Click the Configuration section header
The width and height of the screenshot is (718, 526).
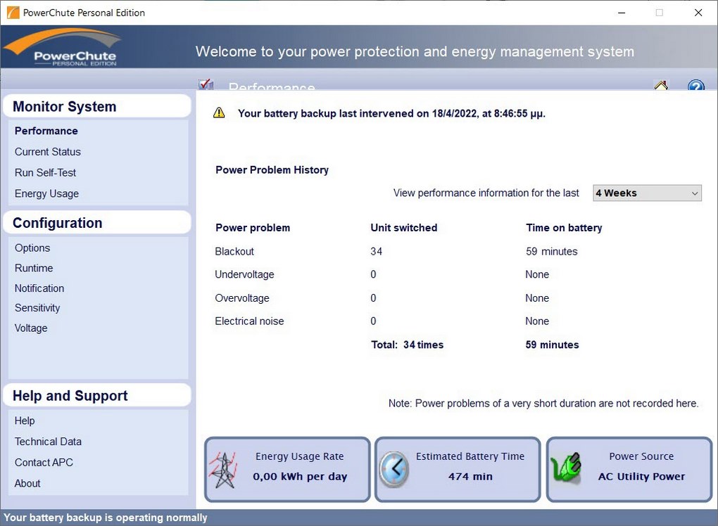(x=96, y=223)
